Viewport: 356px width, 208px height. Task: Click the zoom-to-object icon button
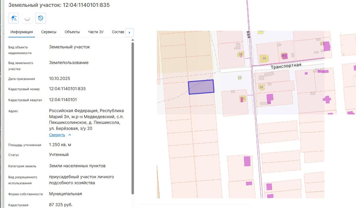click(x=14, y=18)
